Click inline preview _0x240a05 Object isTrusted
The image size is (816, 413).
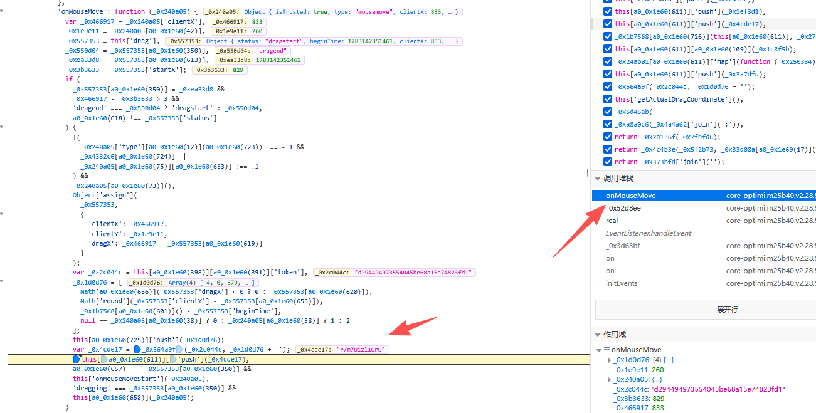pyautogui.click(x=333, y=12)
